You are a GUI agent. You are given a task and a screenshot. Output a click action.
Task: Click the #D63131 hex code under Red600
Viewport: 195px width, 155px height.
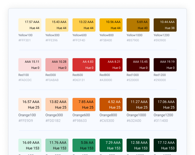79,80
